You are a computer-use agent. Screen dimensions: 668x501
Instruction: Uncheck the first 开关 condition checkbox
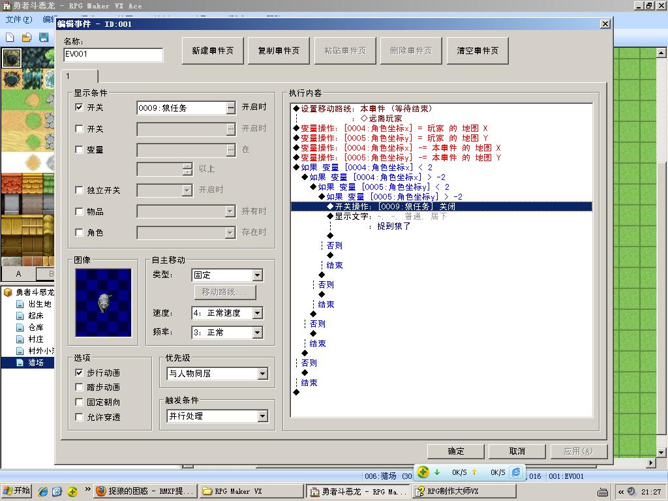pyautogui.click(x=79, y=108)
